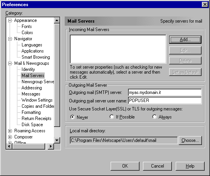Click the SMTP server text field
The width and height of the screenshot is (210, 176).
pos(165,92)
